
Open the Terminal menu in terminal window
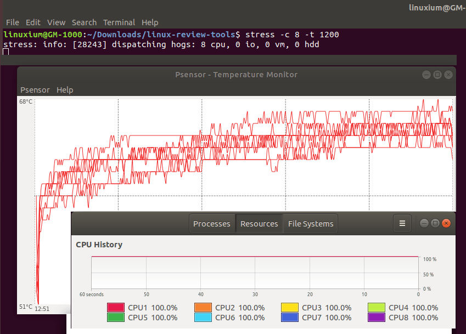[119, 22]
